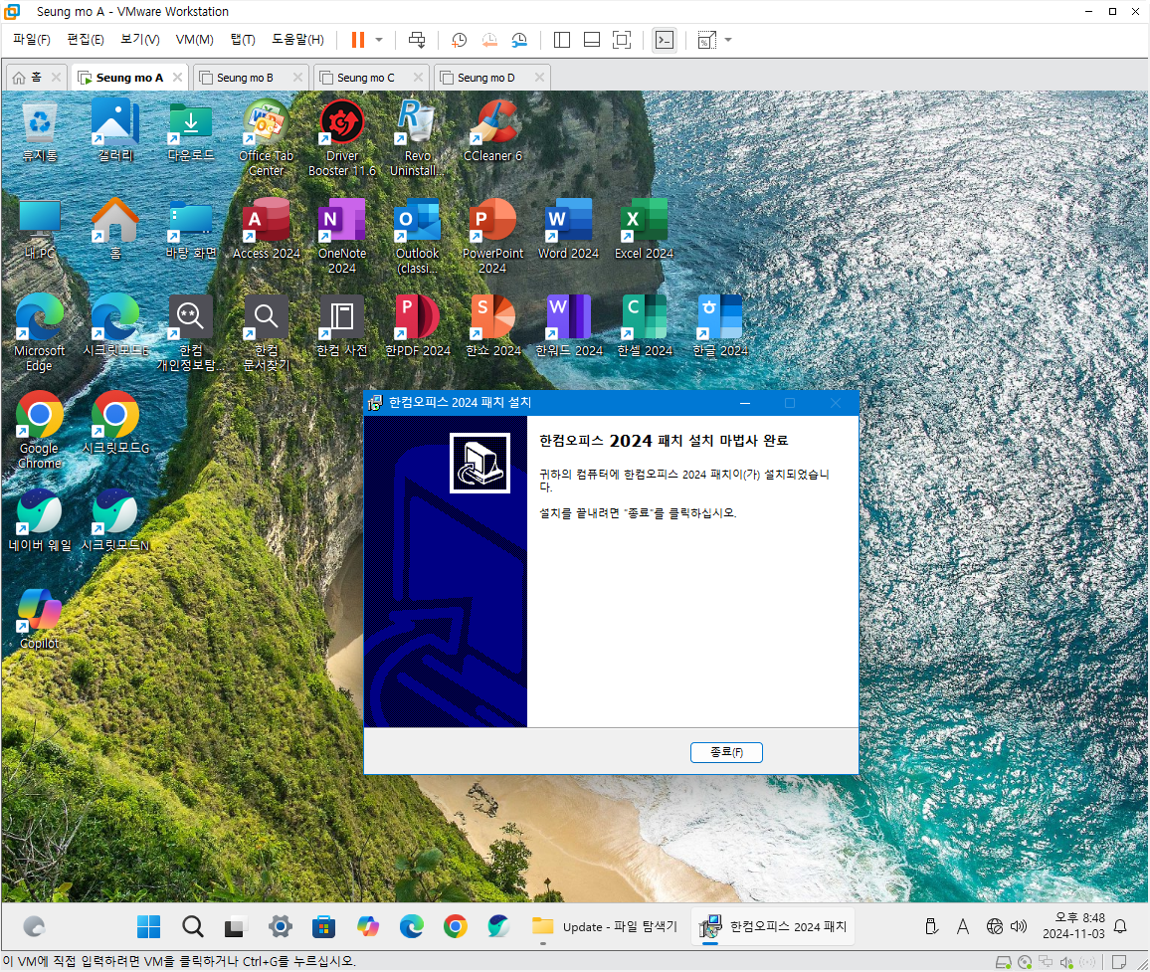Image resolution: width=1150 pixels, height=972 pixels.
Task: Select the 한셀 2024 desktop icon
Action: point(644,327)
